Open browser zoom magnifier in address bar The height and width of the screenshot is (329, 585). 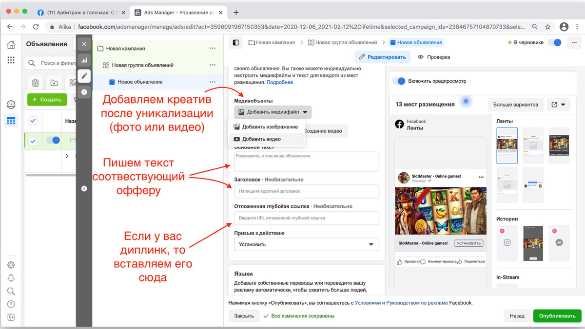point(535,27)
